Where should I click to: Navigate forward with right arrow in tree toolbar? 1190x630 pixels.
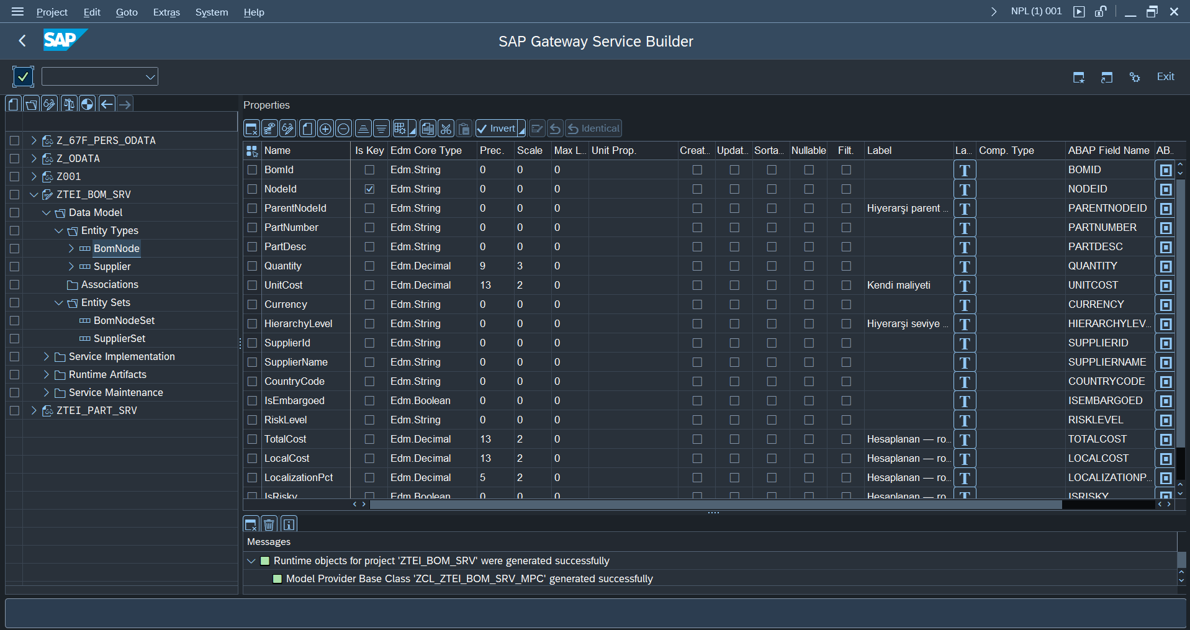[x=125, y=104]
